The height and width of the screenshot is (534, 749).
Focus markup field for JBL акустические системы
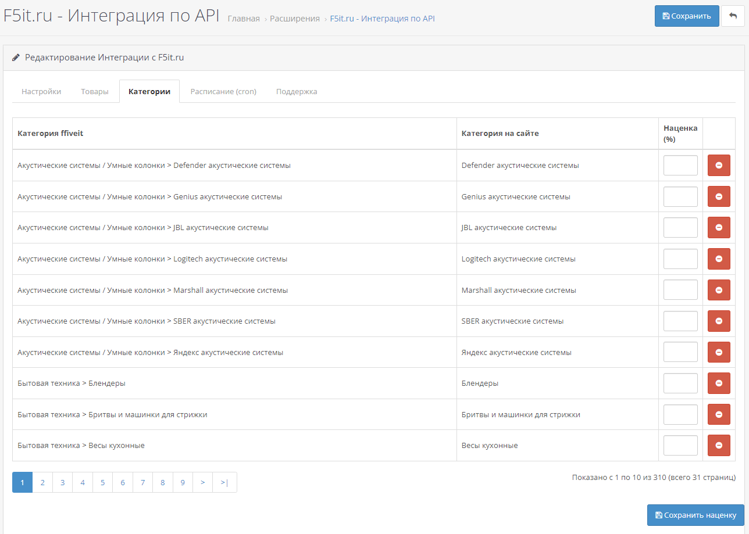[x=680, y=228]
